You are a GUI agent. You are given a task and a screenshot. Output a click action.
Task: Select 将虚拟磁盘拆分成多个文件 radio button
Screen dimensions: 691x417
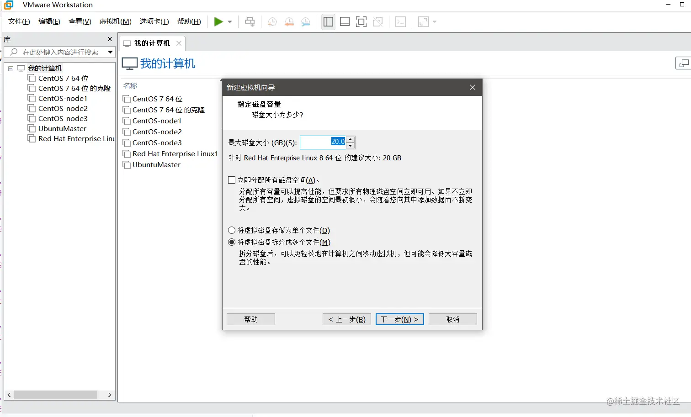click(x=232, y=242)
